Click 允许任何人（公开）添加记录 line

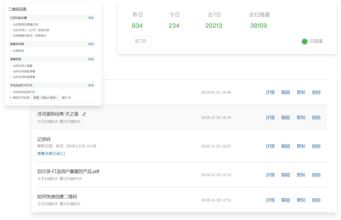[x=31, y=30]
